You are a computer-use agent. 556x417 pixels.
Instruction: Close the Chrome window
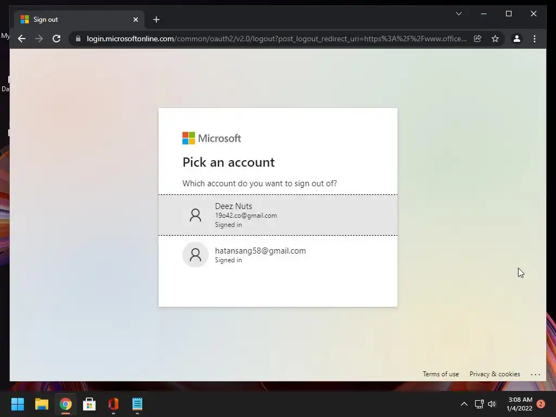click(x=533, y=14)
